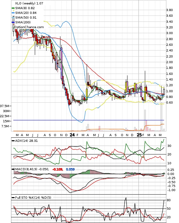
Task: Select the 24 year marker on timeline
Action: (72, 135)
